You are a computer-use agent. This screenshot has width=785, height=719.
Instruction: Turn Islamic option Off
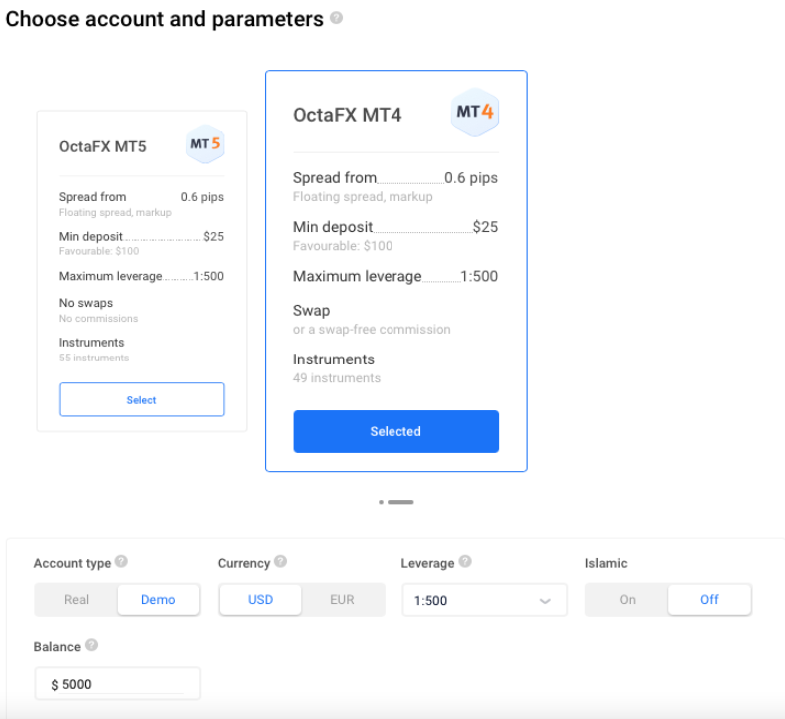point(709,600)
